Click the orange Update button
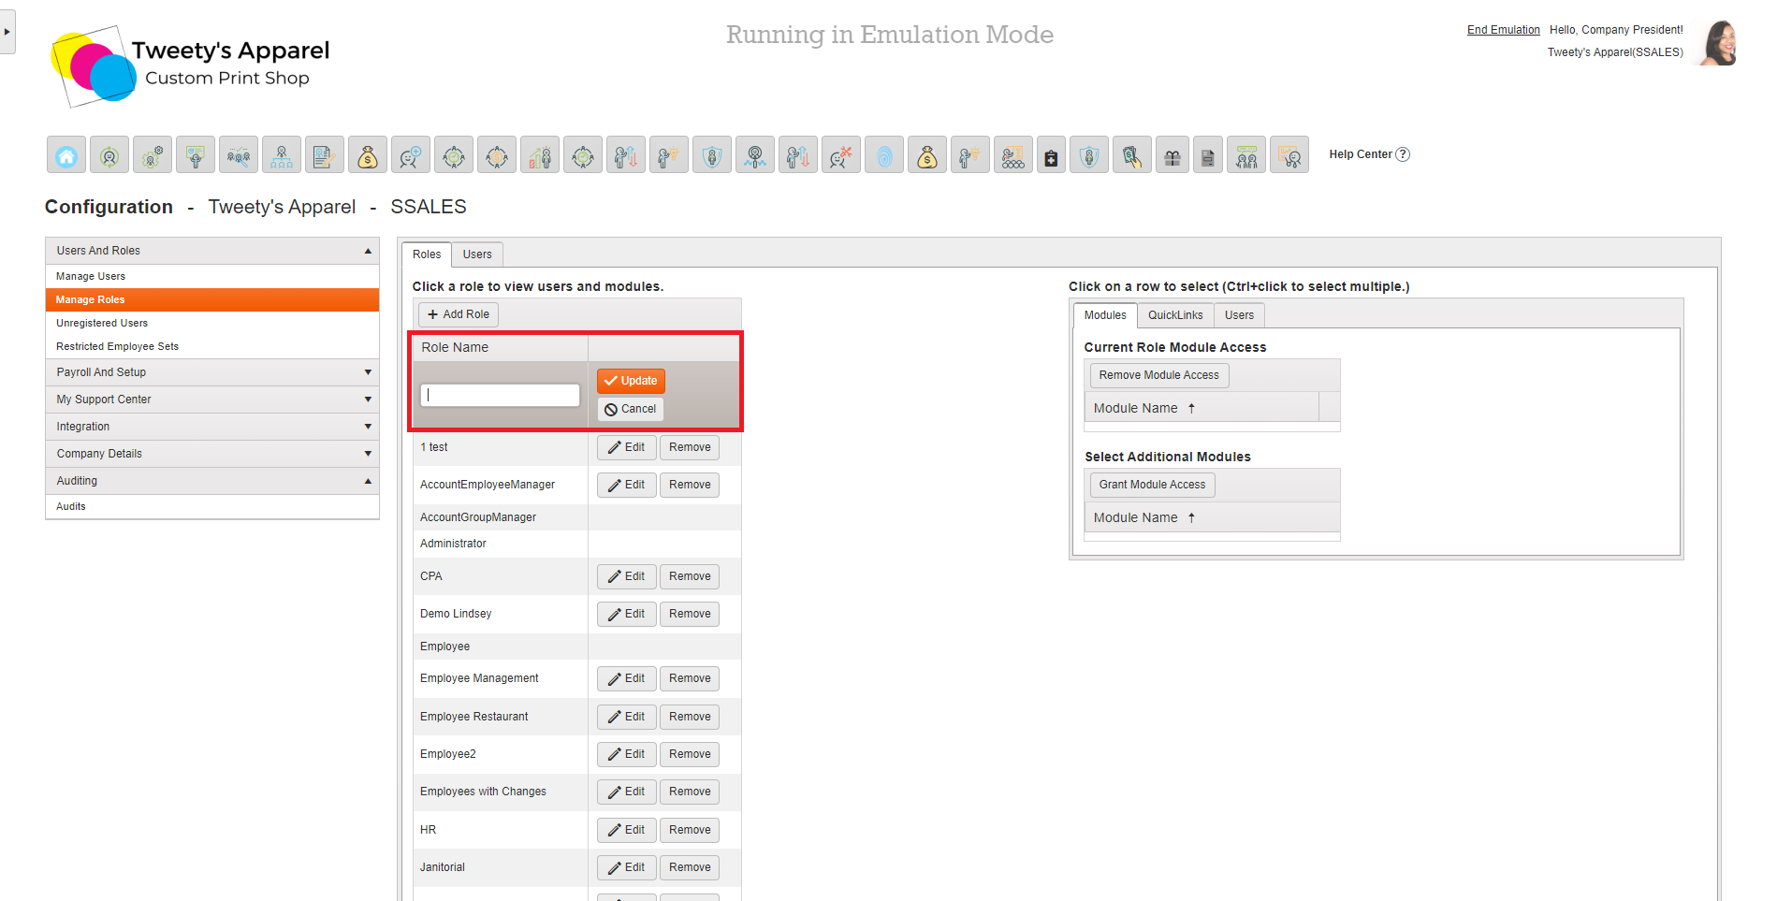1777x901 pixels. 631,381
